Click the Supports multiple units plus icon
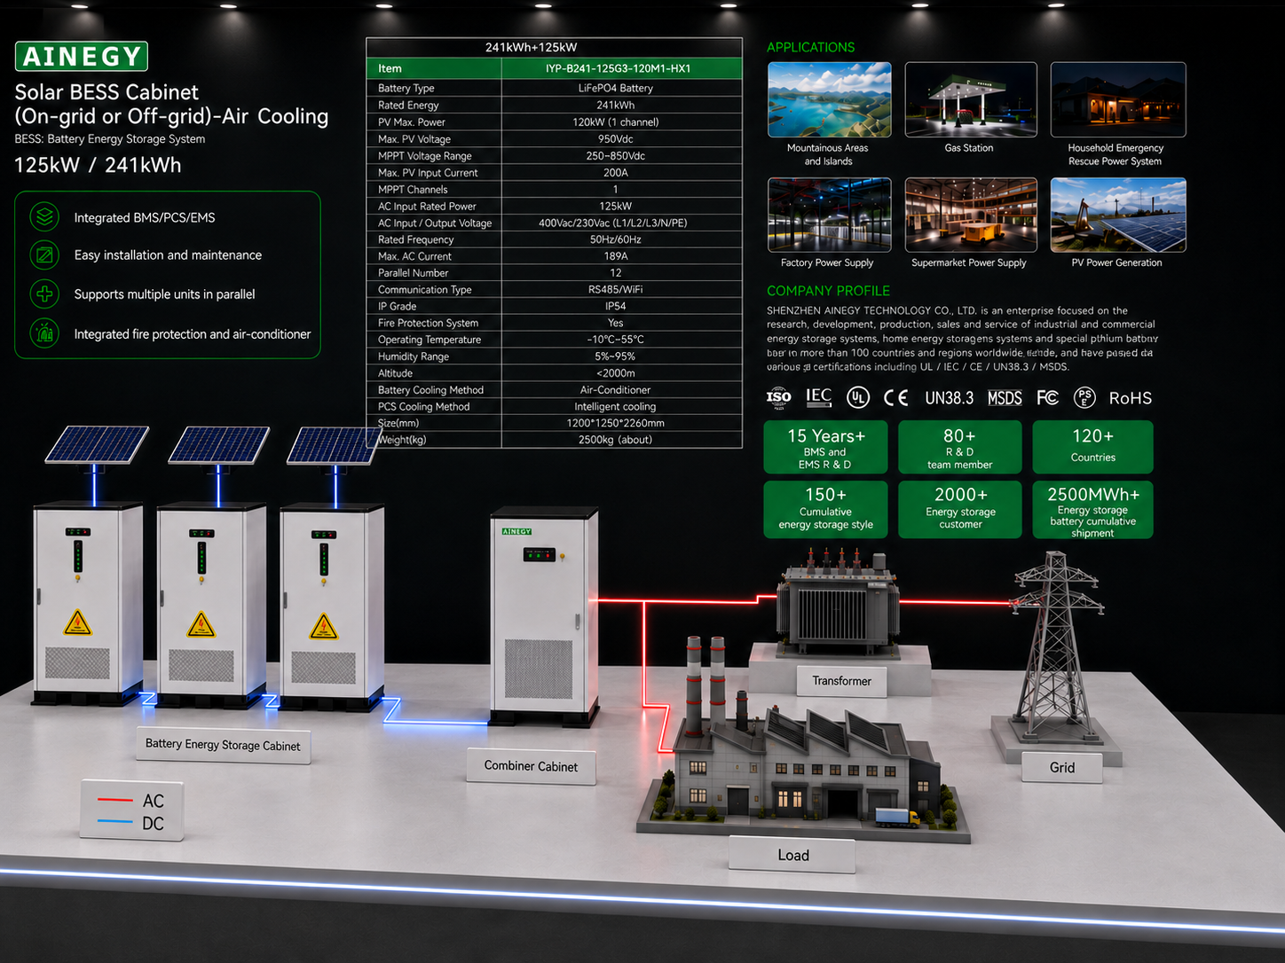The image size is (1285, 963). [44, 294]
